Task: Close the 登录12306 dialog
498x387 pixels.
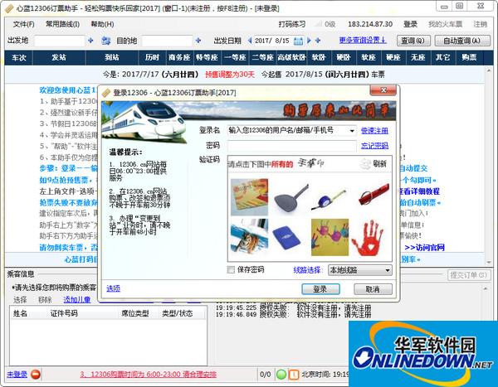Action: click(x=383, y=90)
